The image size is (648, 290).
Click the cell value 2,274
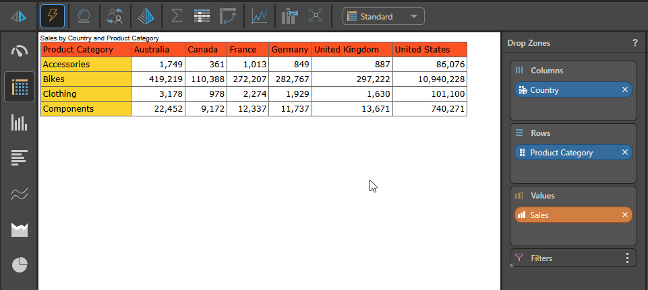pos(248,94)
